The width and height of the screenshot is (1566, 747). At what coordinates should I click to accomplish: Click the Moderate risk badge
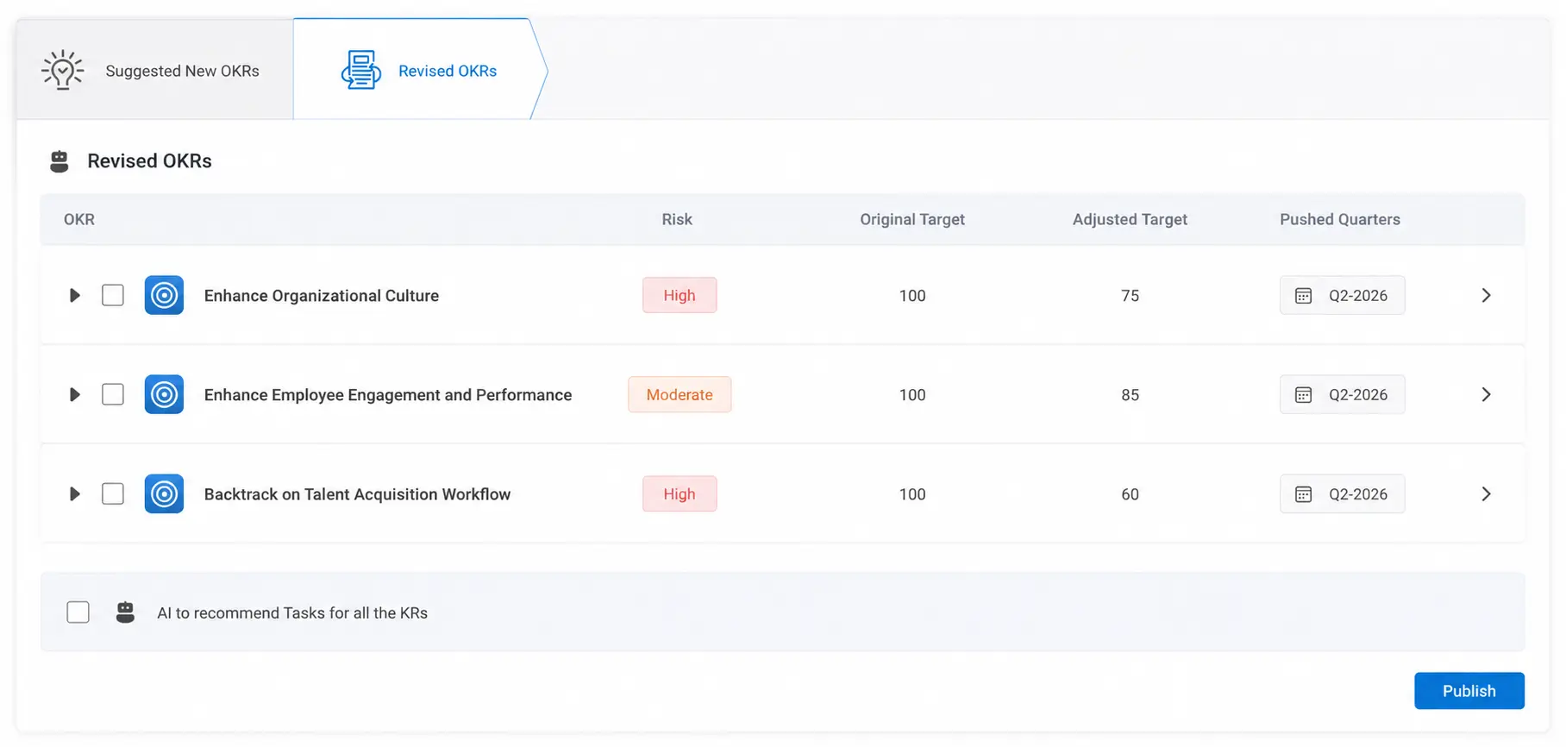coord(680,394)
